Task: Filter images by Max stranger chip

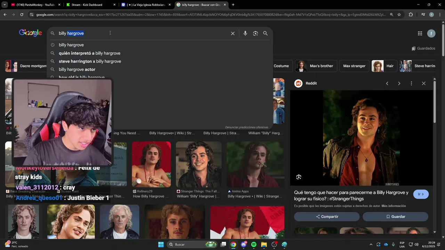Action: click(x=354, y=66)
